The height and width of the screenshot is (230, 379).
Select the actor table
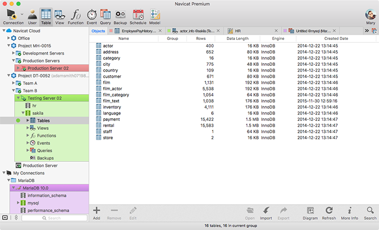pyautogui.click(x=233, y=45)
